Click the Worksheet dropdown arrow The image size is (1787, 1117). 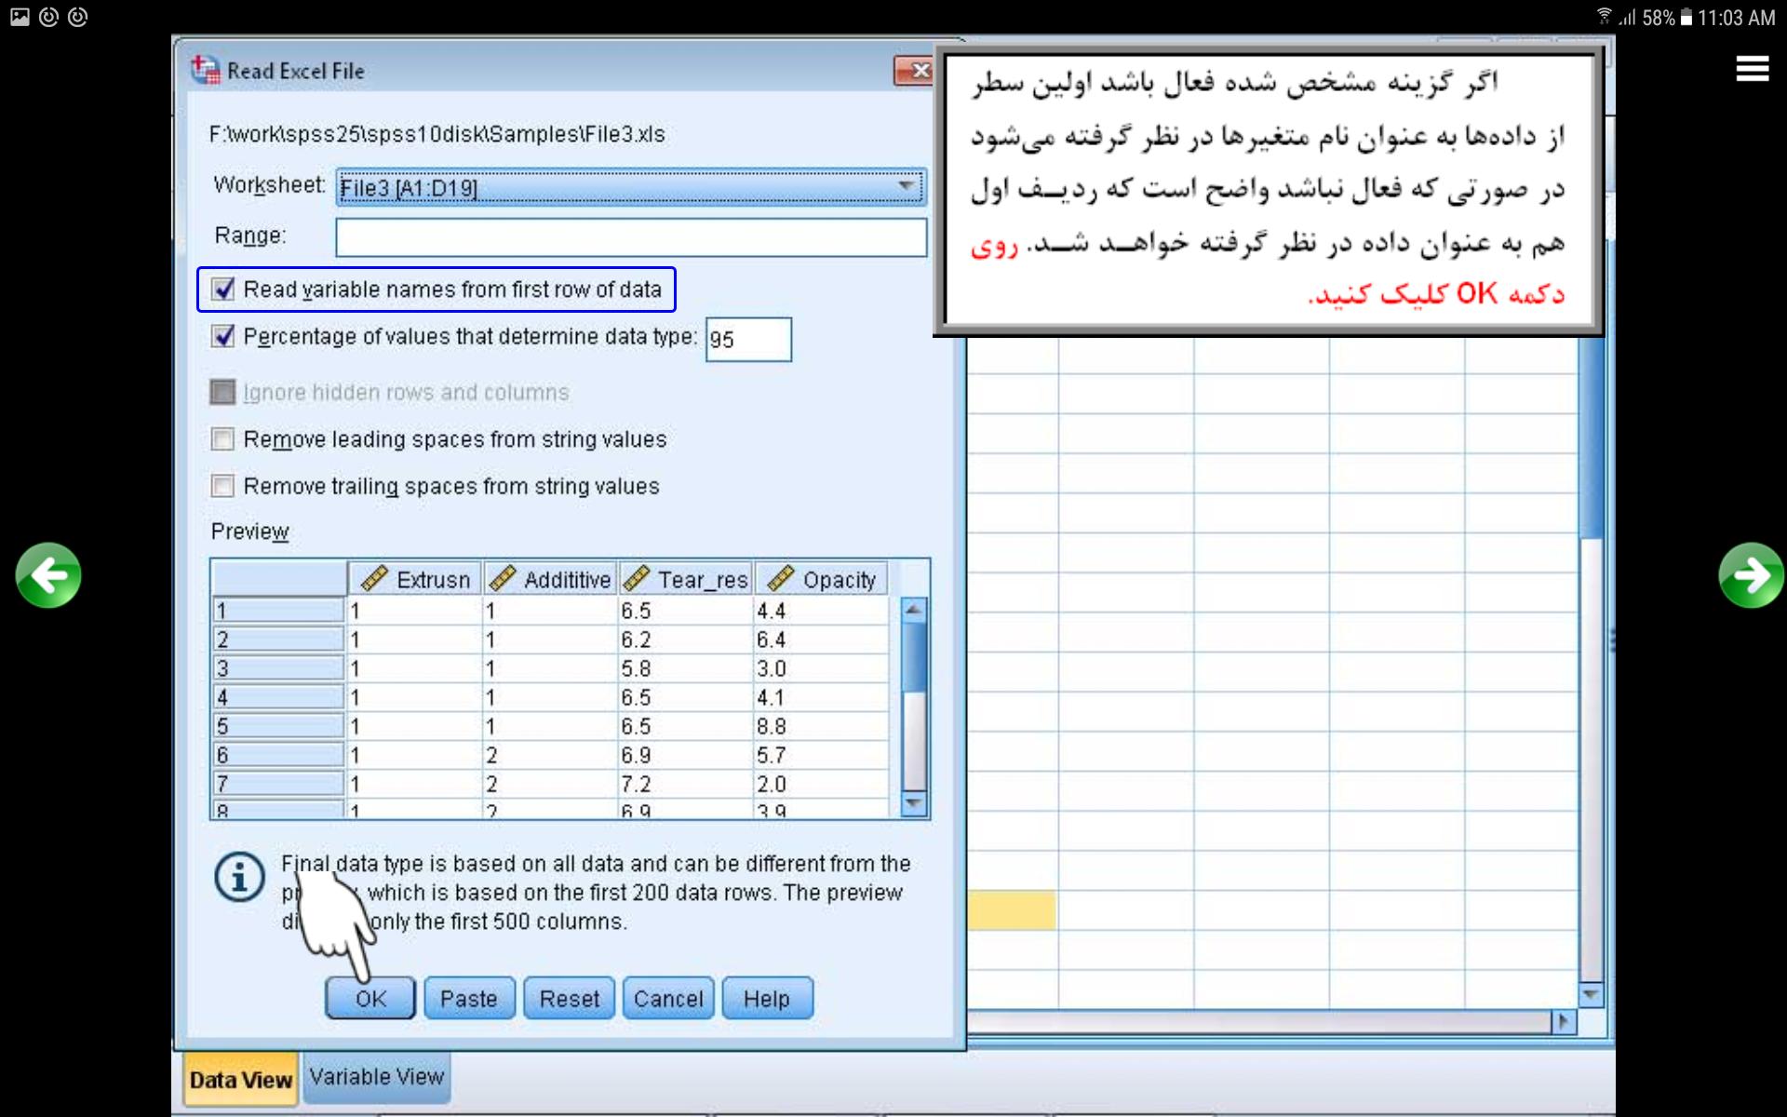click(906, 187)
